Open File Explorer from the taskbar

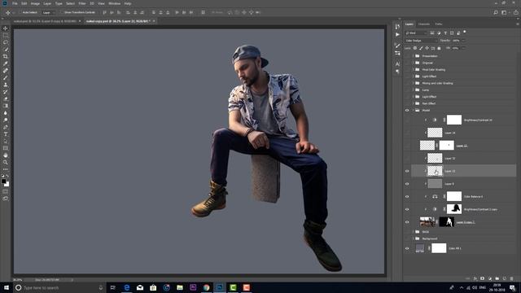pyautogui.click(x=180, y=287)
